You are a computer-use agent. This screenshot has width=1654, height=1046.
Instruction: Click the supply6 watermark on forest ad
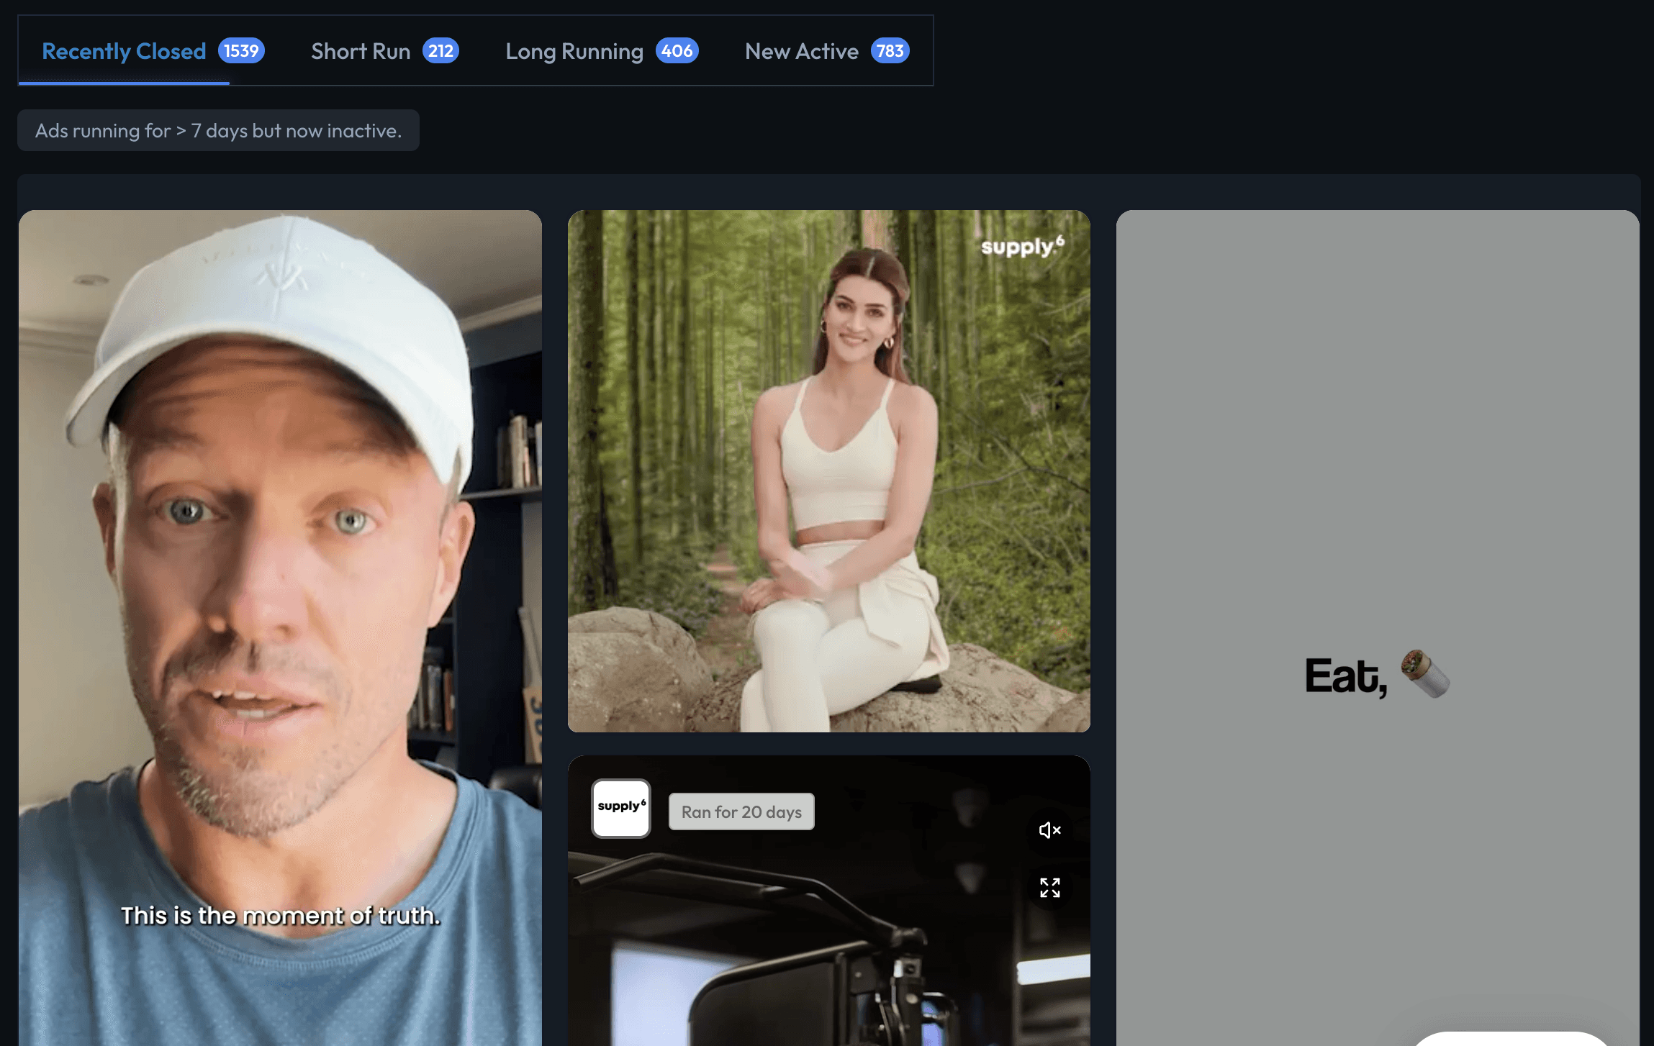(x=1021, y=246)
